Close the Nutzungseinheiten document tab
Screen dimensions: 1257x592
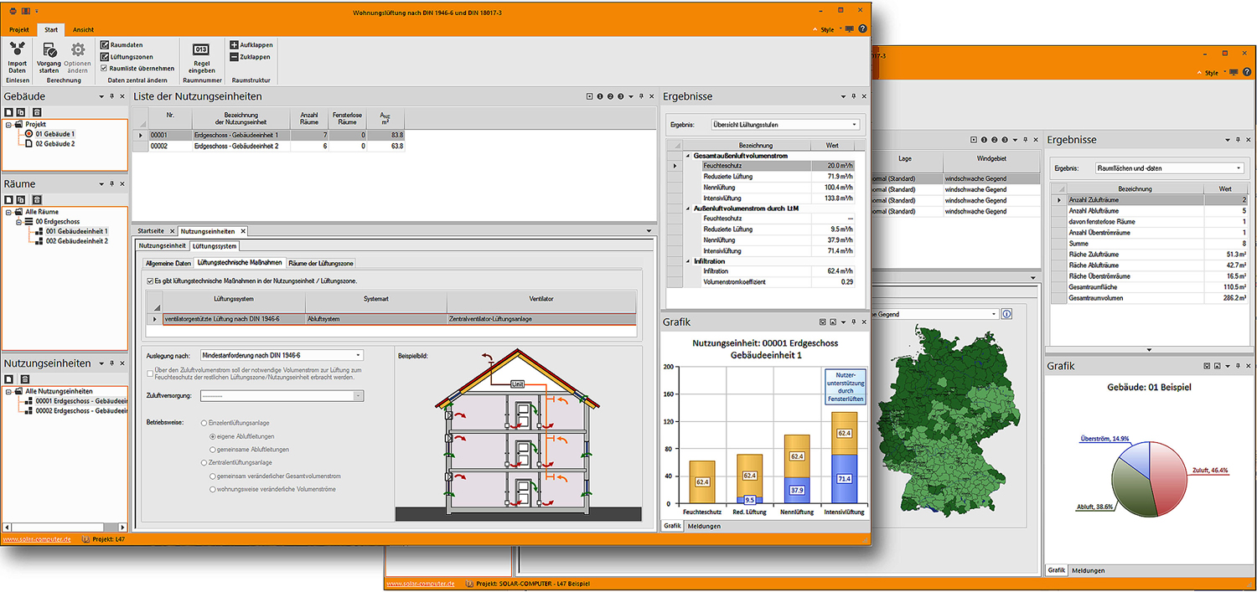[x=243, y=231]
